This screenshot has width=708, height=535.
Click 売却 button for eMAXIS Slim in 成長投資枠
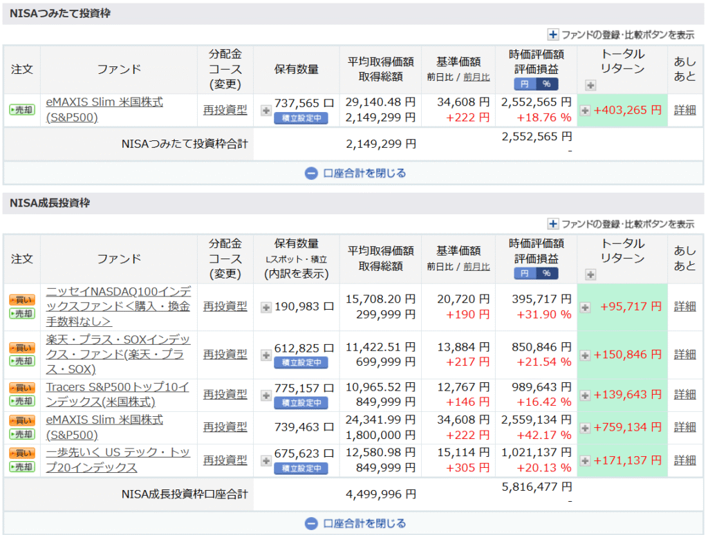tap(22, 434)
